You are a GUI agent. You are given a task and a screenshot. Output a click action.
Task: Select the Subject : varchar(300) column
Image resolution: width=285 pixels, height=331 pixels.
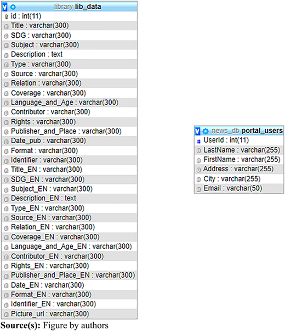pyautogui.click(x=70, y=45)
